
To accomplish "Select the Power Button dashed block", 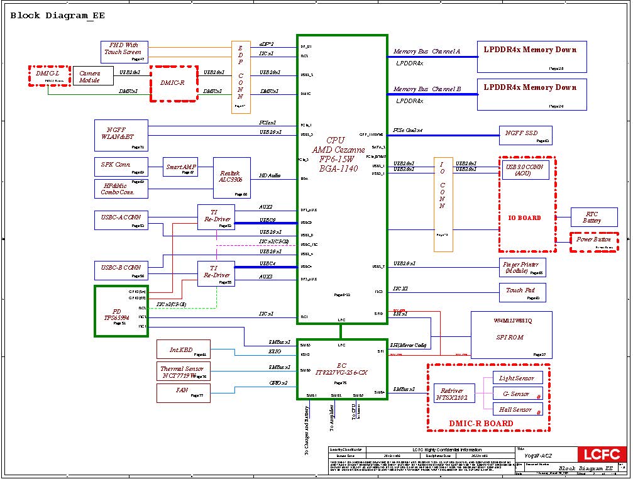I will pyautogui.click(x=594, y=242).
